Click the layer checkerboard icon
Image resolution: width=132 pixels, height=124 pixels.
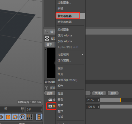(47, 38)
